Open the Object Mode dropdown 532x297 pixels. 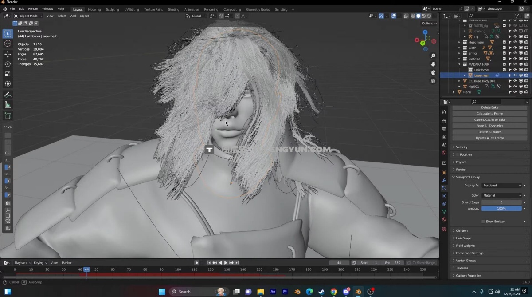(28, 16)
